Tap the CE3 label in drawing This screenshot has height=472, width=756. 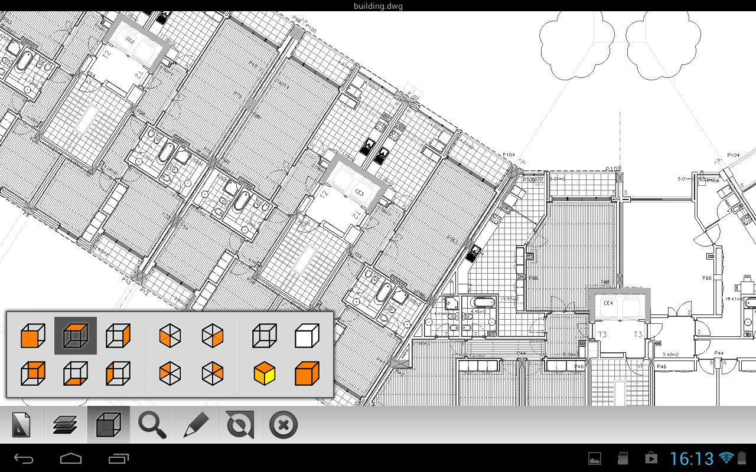[x=359, y=193]
